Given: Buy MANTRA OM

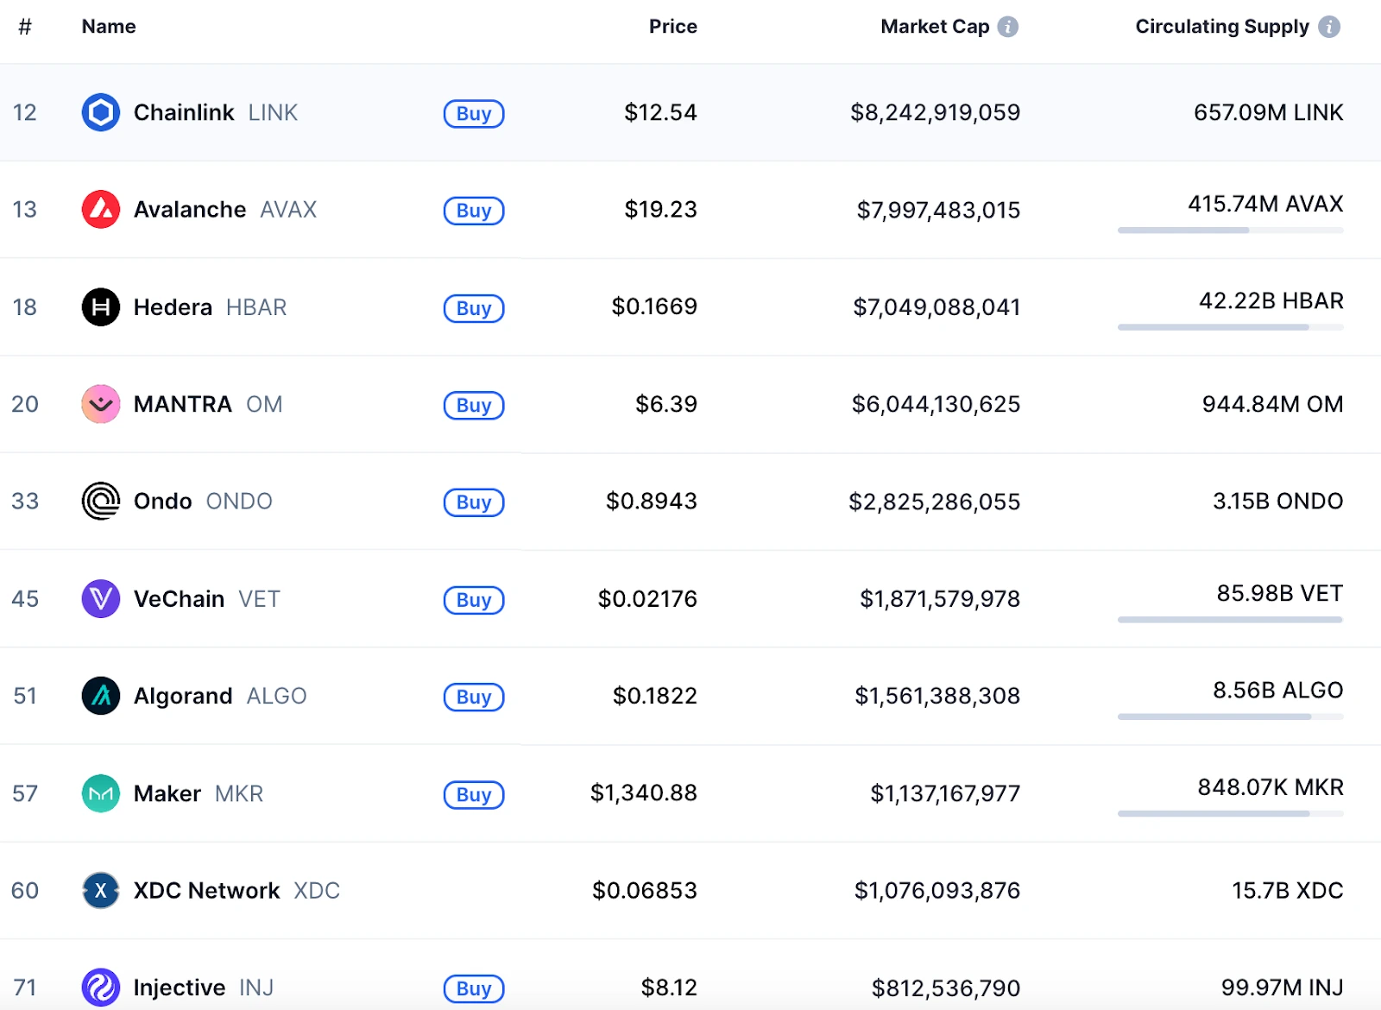Looking at the screenshot, I should (x=474, y=405).
